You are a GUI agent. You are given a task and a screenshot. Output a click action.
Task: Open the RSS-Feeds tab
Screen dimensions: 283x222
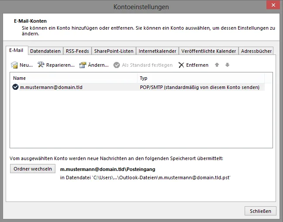77,51
